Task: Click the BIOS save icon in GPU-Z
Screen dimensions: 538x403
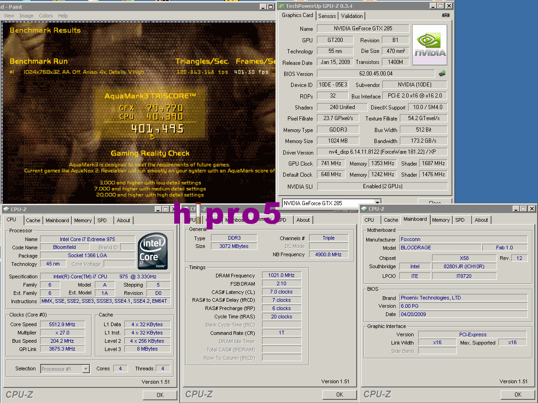Action: 442,73
